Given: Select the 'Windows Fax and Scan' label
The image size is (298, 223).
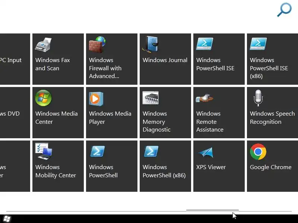Looking at the screenshot, I should pos(53,64).
